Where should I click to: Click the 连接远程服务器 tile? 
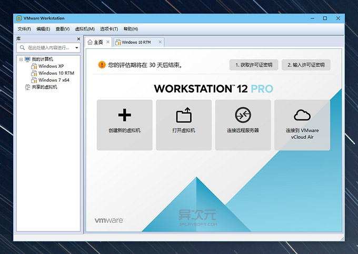tap(243, 125)
